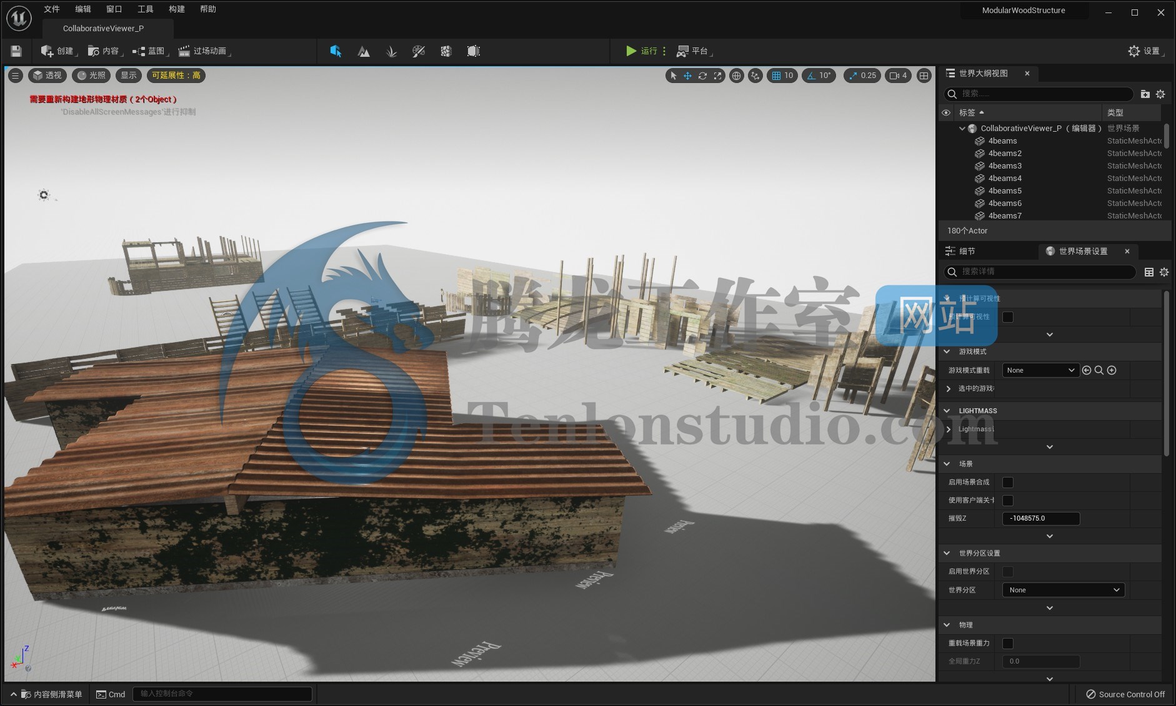
Task: Choose the rotate tool in viewport
Action: pyautogui.click(x=702, y=76)
